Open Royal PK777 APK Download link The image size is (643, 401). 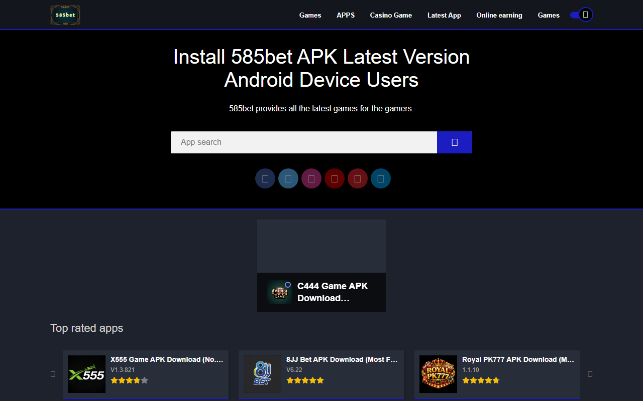pos(518,359)
